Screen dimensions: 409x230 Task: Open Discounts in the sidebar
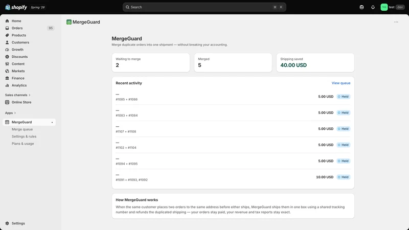click(x=19, y=57)
